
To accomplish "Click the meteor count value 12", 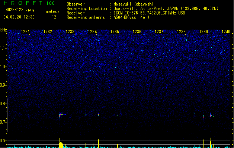I will point(54,17).
